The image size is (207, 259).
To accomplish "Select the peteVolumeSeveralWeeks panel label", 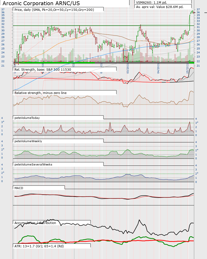I will coord(33,164).
